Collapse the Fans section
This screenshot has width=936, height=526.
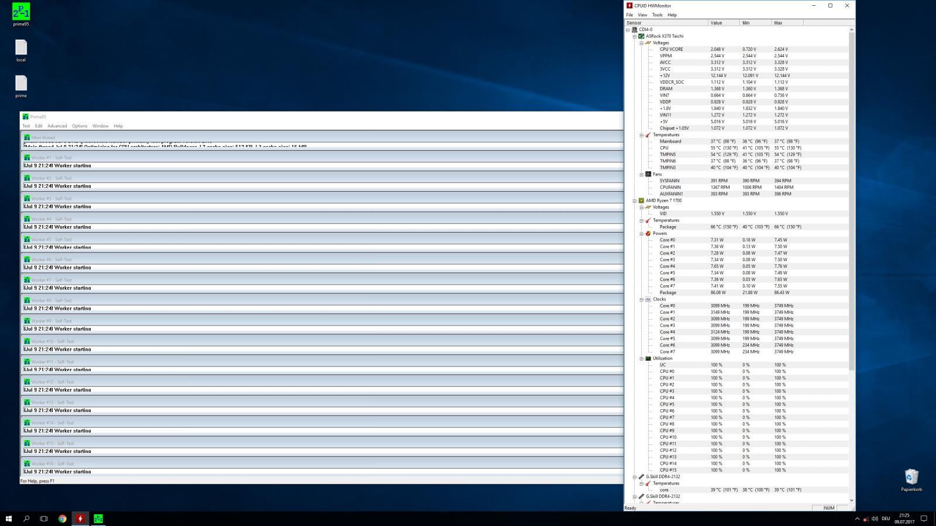pyautogui.click(x=641, y=174)
